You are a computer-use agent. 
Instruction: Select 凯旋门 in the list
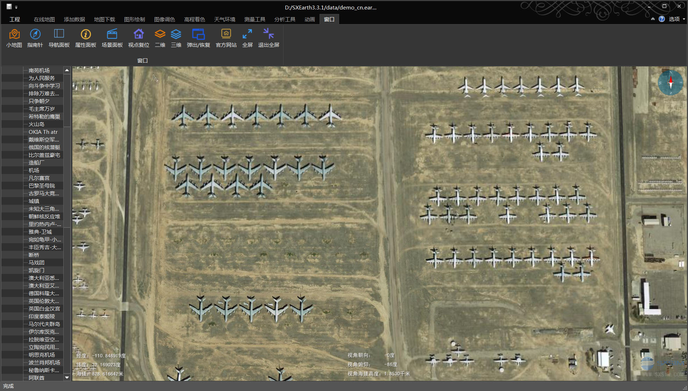coord(36,270)
